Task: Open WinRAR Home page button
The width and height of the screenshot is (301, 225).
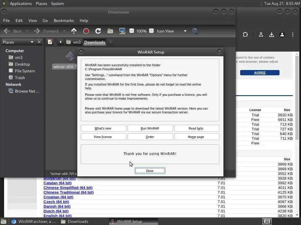Action: pyautogui.click(x=197, y=137)
